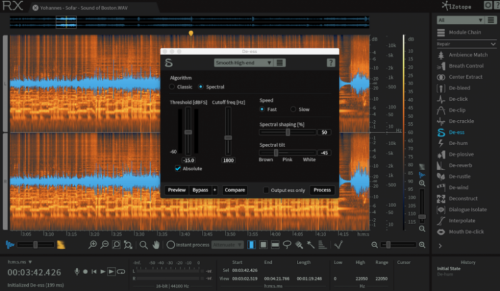Open the Attenuate mode dropdown
Image resolution: width=500 pixels, height=291 pixels.
227,245
